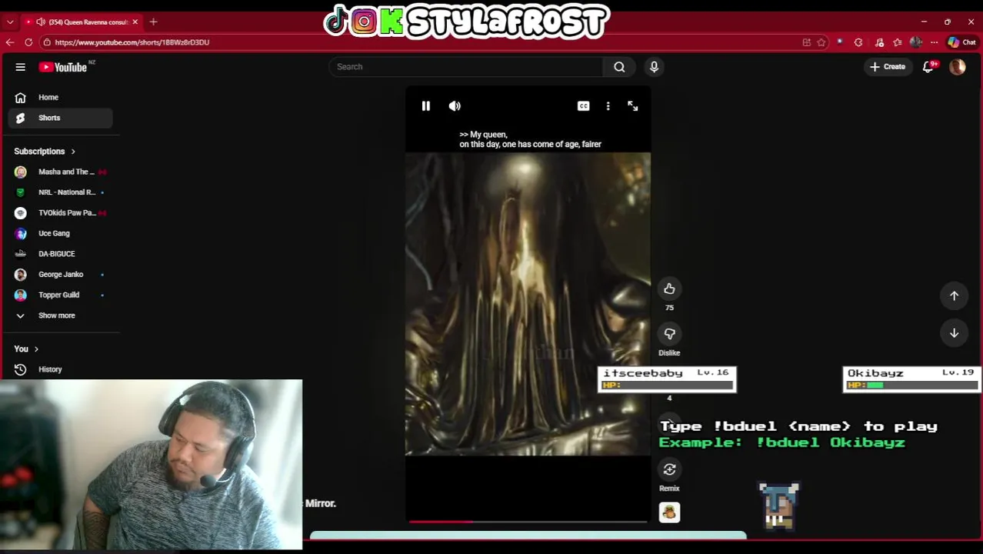
Task: Focus the YouTube Search field
Action: [x=467, y=67]
